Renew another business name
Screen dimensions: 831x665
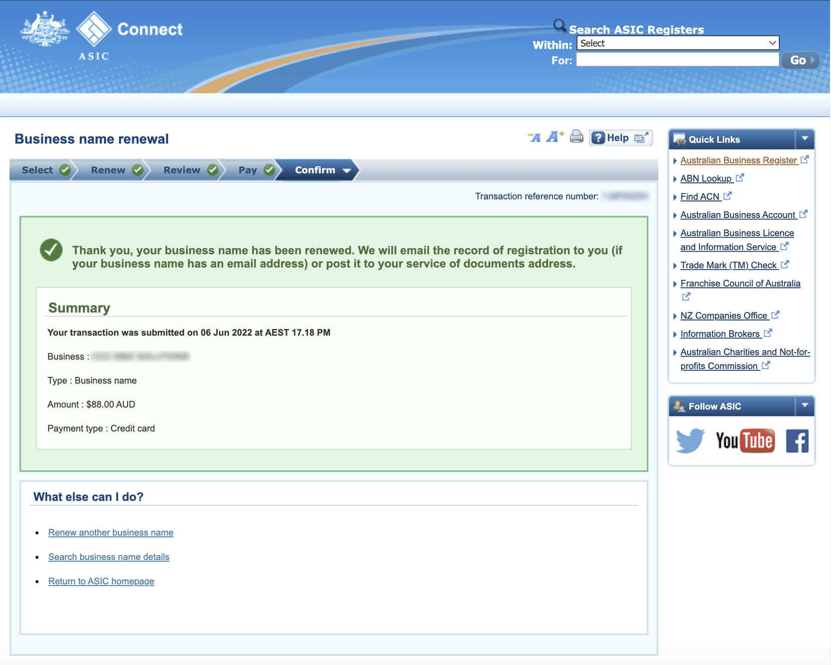click(x=111, y=532)
